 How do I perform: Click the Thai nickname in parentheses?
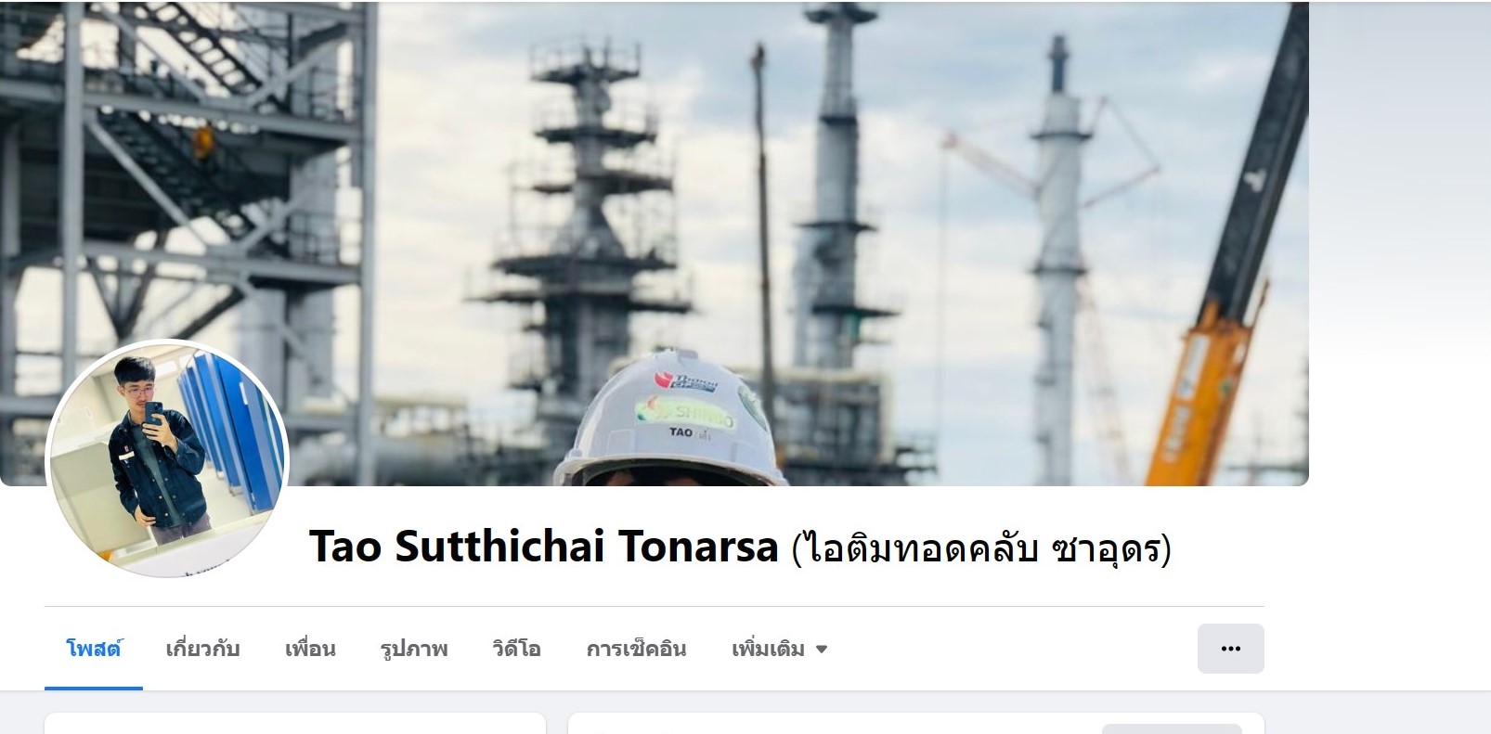[x=981, y=547]
